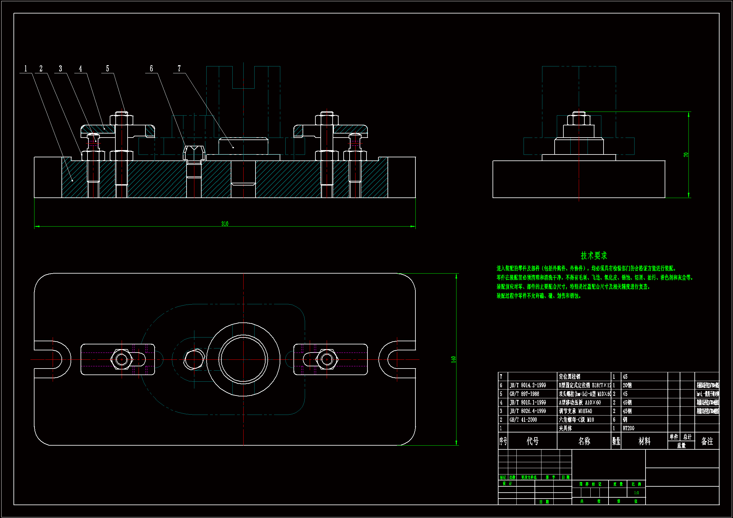Screen dimensions: 733x518
Task: Click the 材料 column header
Action: (644, 441)
